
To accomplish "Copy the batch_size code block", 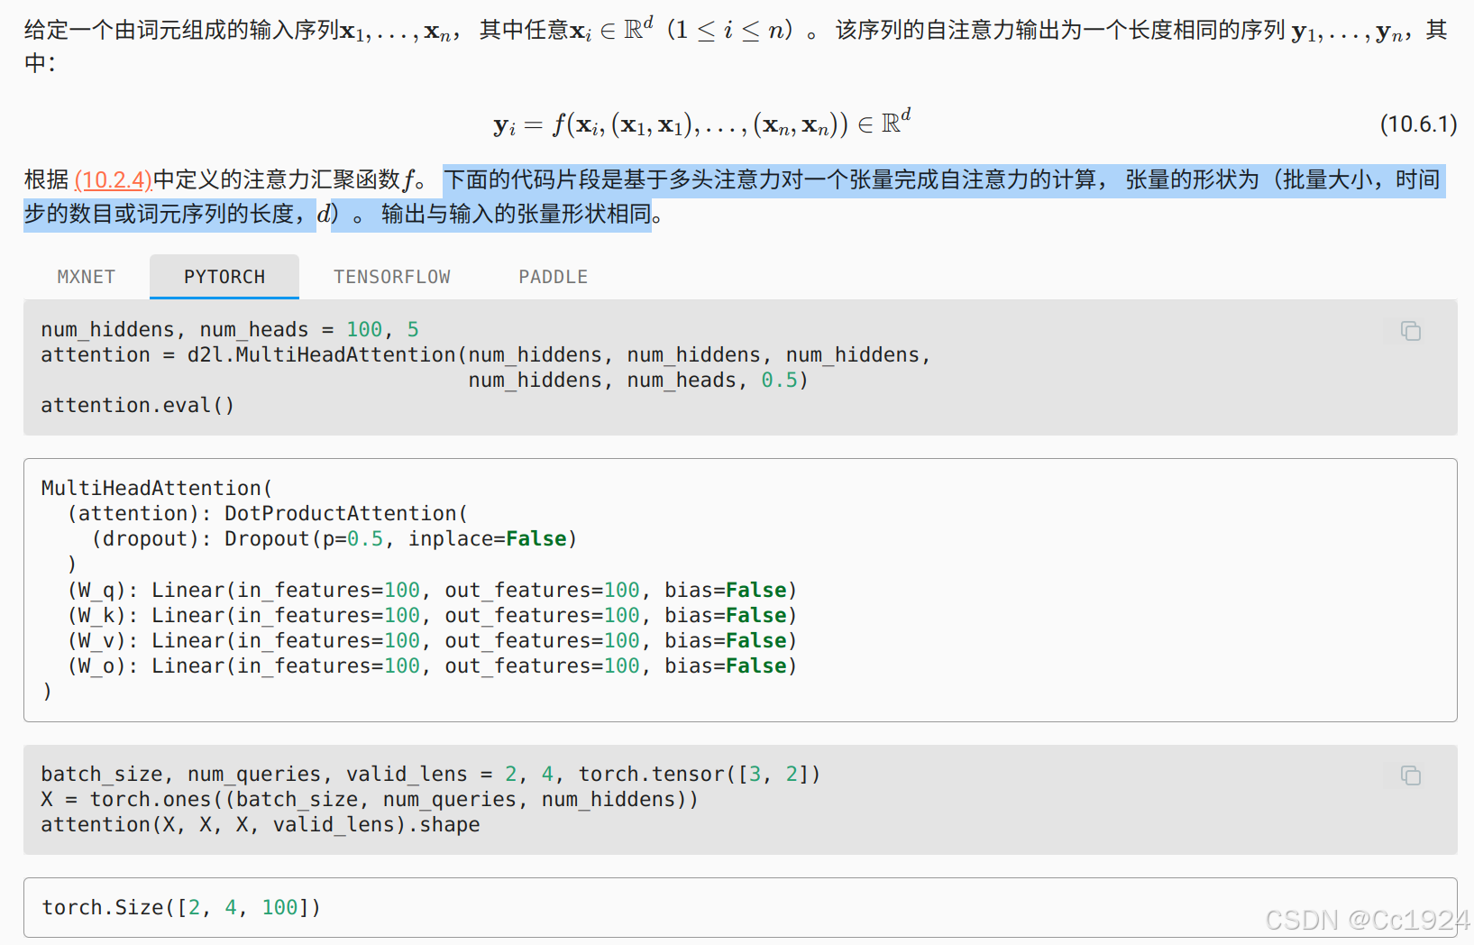I will tap(1411, 775).
